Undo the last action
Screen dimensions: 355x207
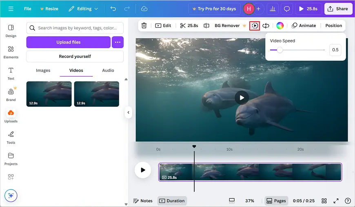(x=113, y=9)
